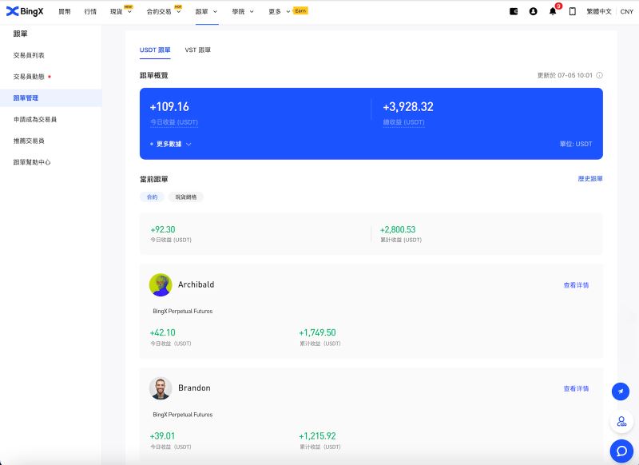
Task: Click the 今日收益 (USDT) label in blue card
Action: [174, 122]
